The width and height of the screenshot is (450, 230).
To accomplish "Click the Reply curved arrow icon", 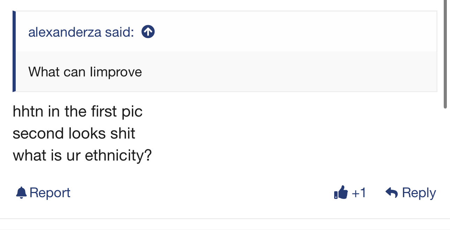I will 392,193.
